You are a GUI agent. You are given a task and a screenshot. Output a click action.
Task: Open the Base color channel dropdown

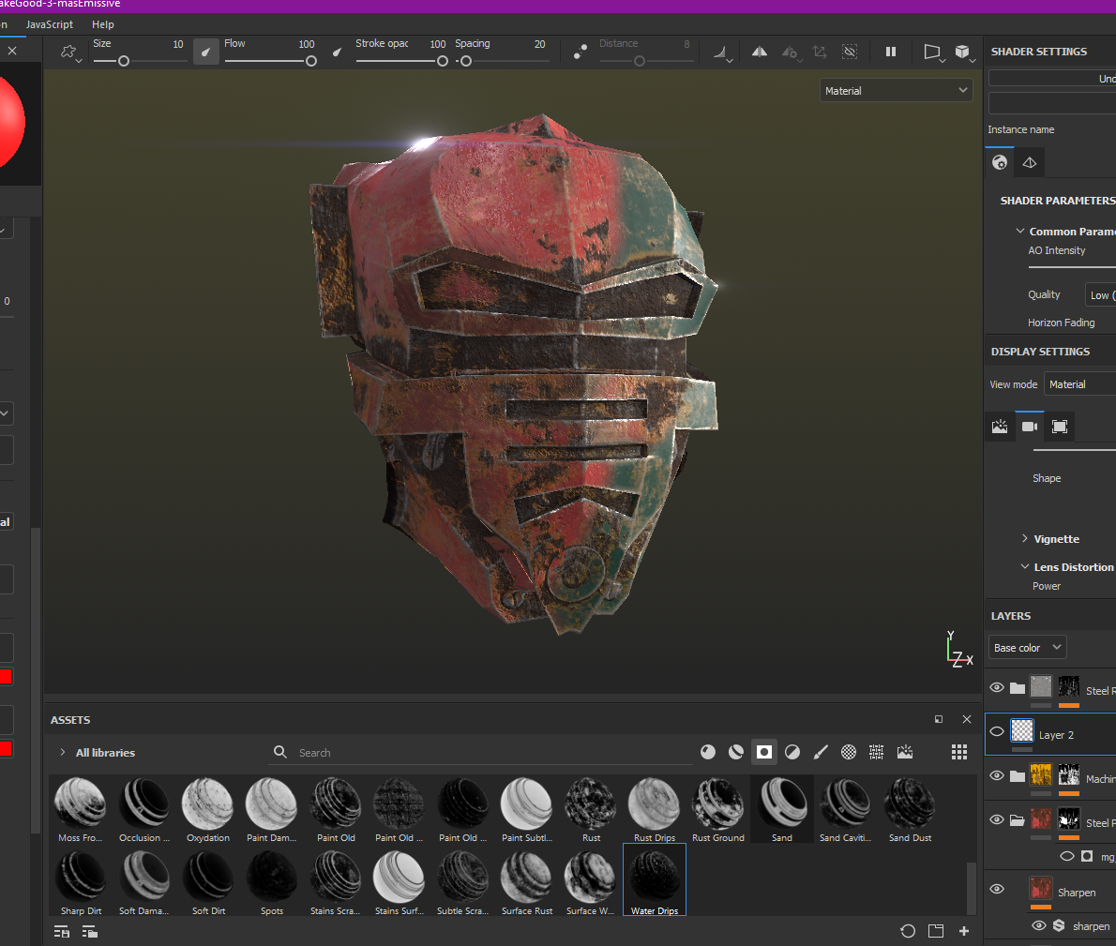(x=1027, y=648)
